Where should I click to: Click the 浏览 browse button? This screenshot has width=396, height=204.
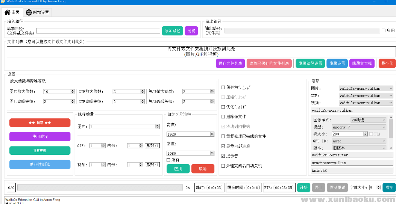[191, 31]
